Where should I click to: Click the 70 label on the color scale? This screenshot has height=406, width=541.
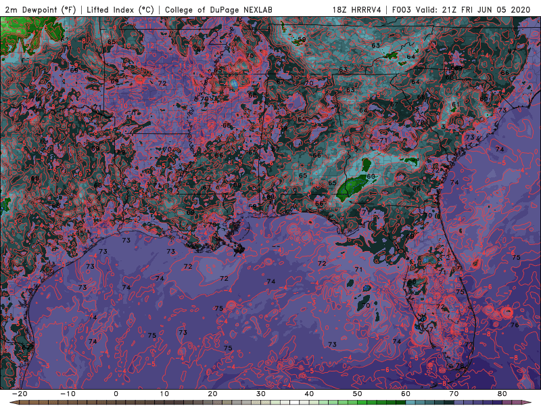[454, 394]
